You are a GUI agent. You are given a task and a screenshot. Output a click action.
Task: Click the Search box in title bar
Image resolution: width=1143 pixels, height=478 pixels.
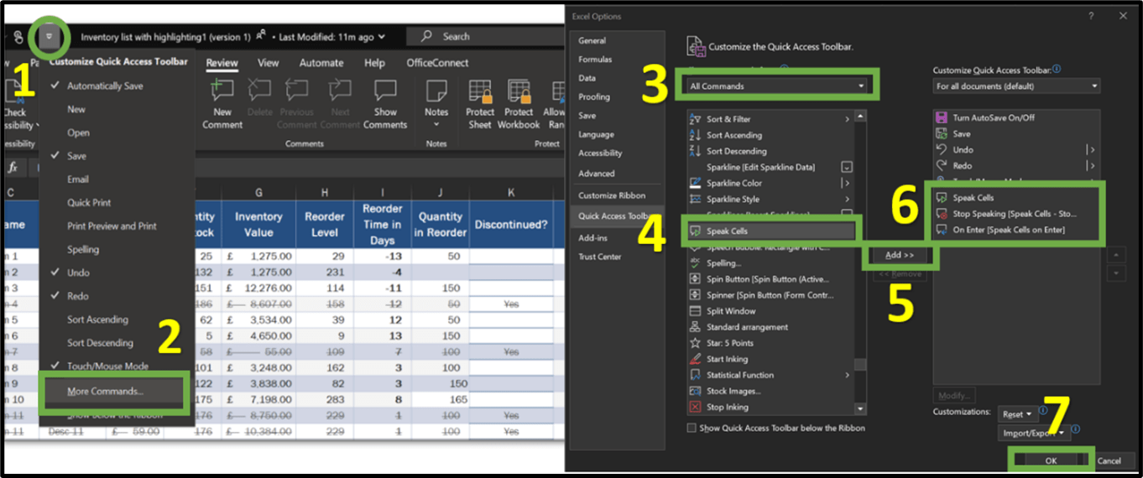483,36
